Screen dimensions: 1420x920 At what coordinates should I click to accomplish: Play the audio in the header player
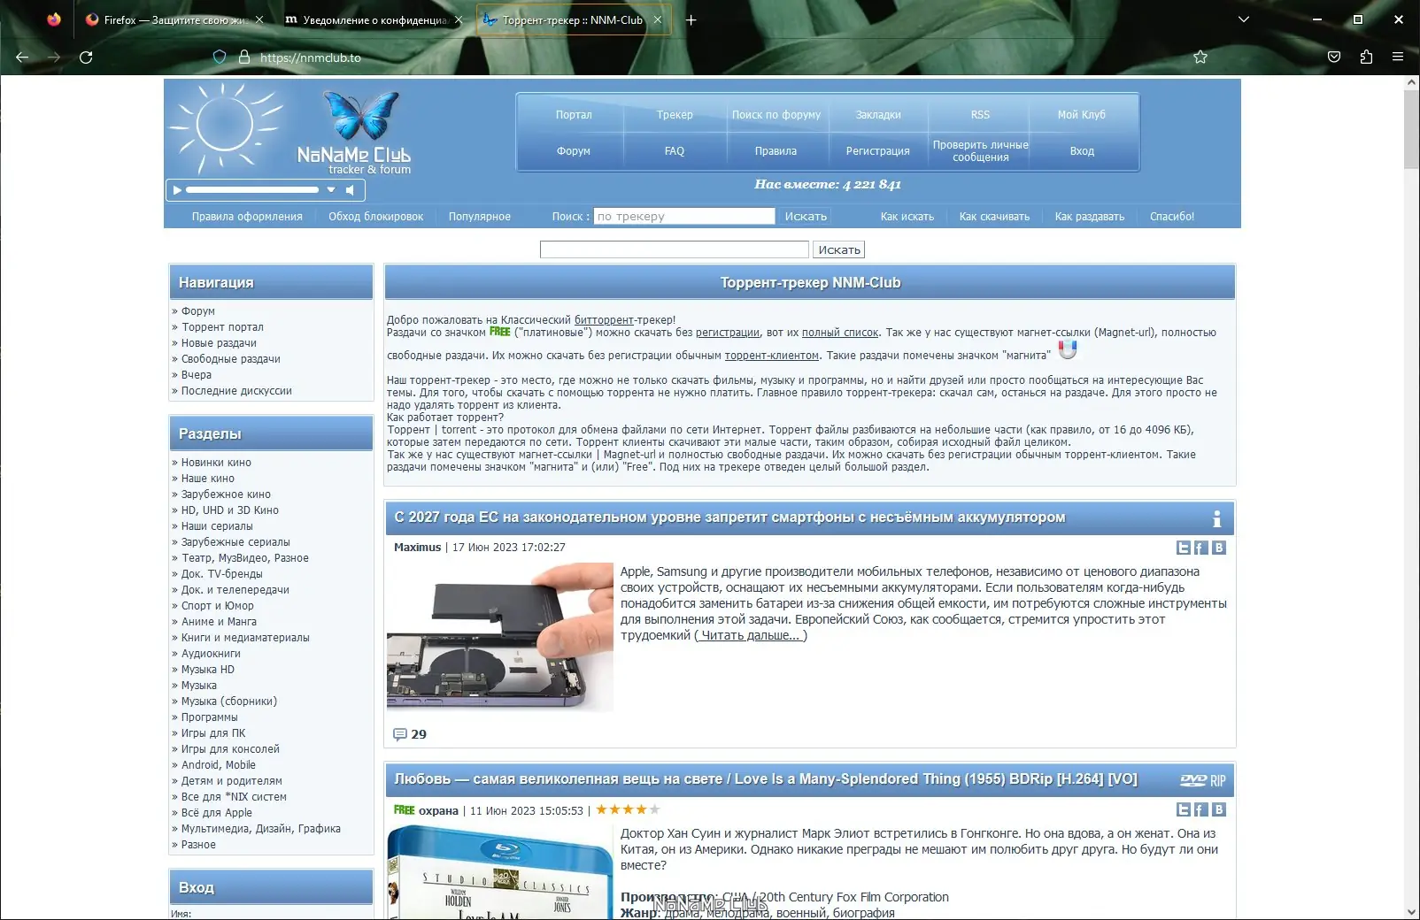pos(177,190)
